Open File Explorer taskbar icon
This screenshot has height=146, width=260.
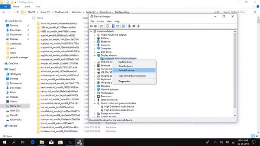(42, 142)
